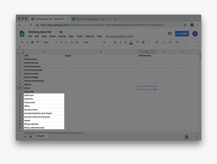Viewport: 217px width, 164px height.
Task: Click the formula bar input
Action: 112,48
